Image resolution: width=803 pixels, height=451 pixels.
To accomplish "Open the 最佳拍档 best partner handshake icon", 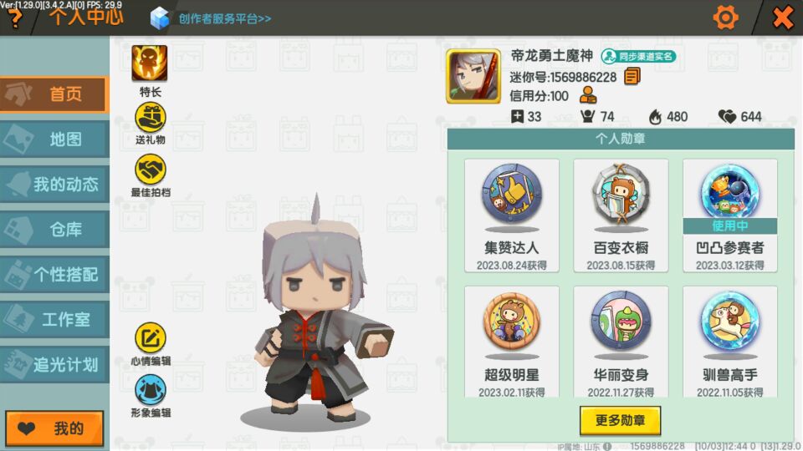I will [x=150, y=170].
